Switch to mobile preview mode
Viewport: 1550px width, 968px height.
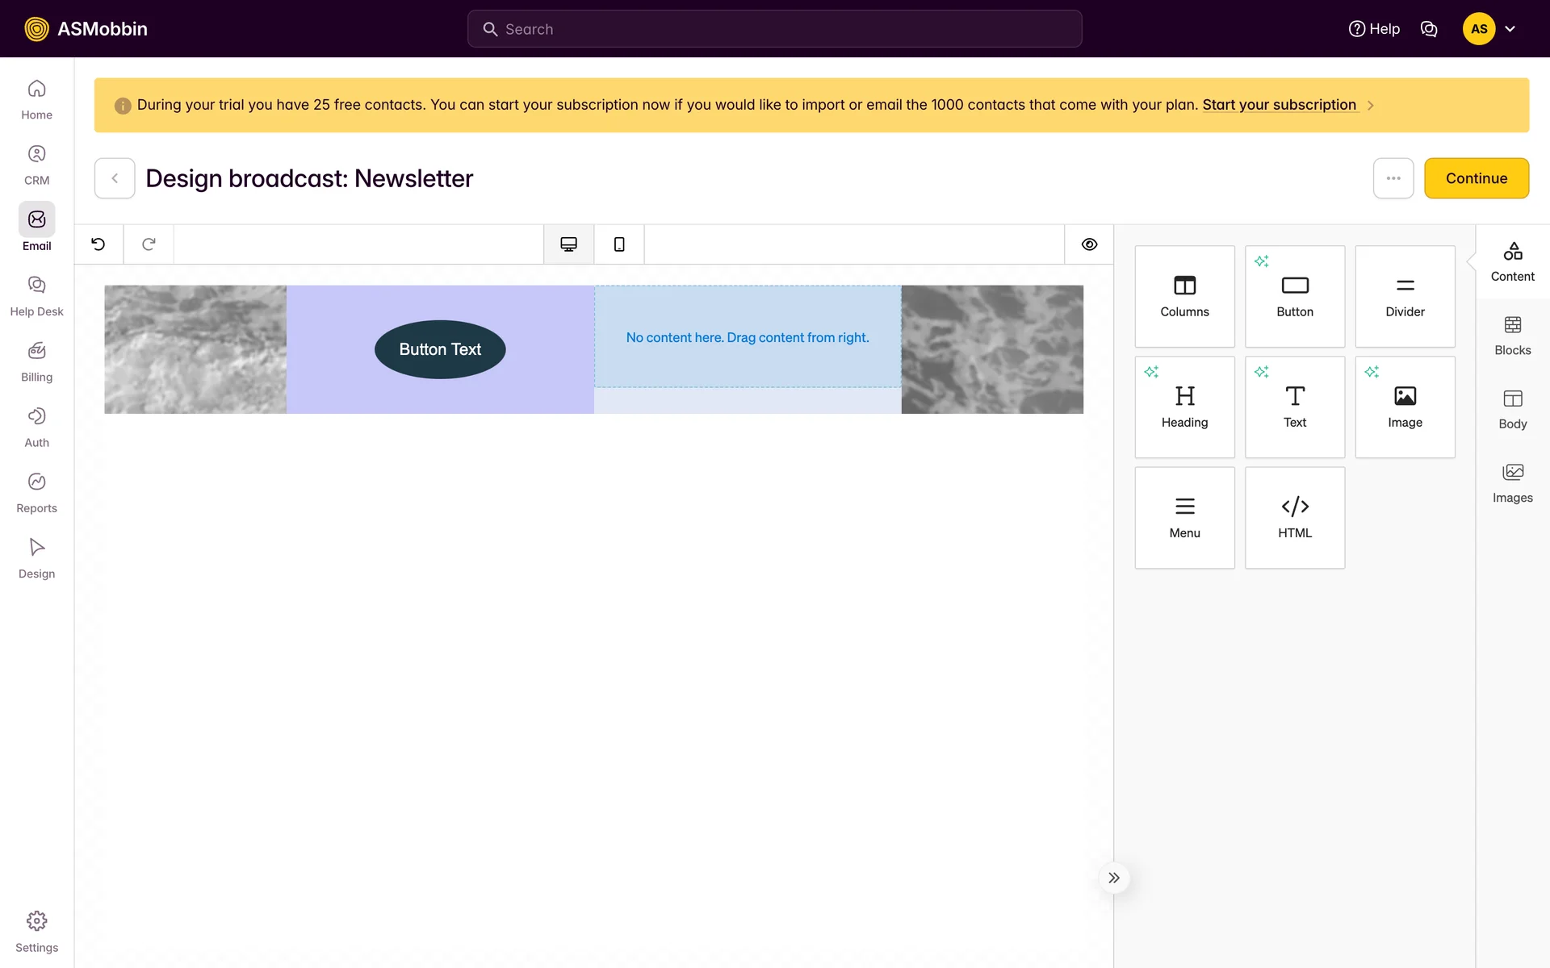point(619,244)
